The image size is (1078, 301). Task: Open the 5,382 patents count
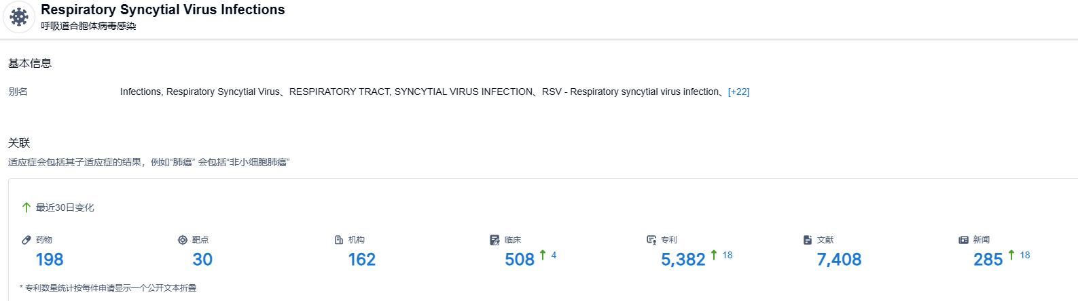tap(683, 260)
